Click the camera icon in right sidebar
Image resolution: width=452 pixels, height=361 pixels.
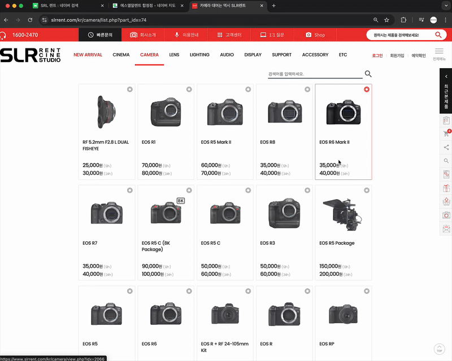point(446,215)
